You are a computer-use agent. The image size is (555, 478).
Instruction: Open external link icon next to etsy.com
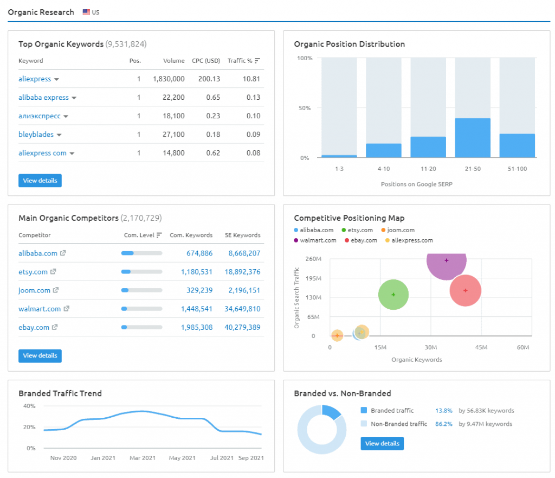tap(53, 271)
